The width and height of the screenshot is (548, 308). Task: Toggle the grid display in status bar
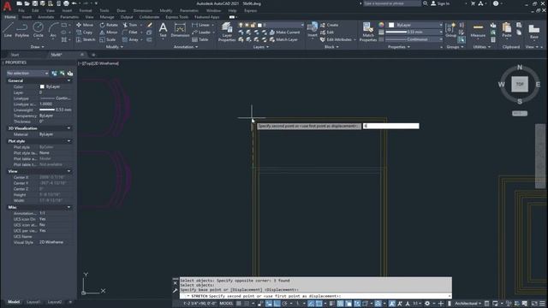pyautogui.click(x=239, y=304)
